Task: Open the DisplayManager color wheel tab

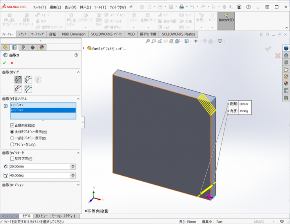Action: [x=42, y=47]
